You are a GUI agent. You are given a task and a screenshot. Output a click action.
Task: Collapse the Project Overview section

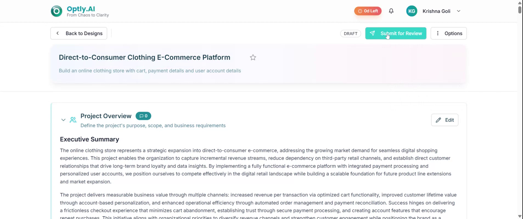[x=63, y=120]
